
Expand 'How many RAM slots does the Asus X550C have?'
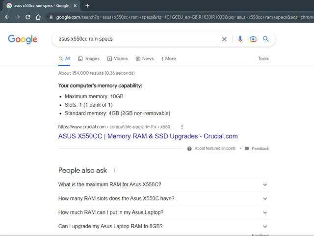pyautogui.click(x=162, y=199)
